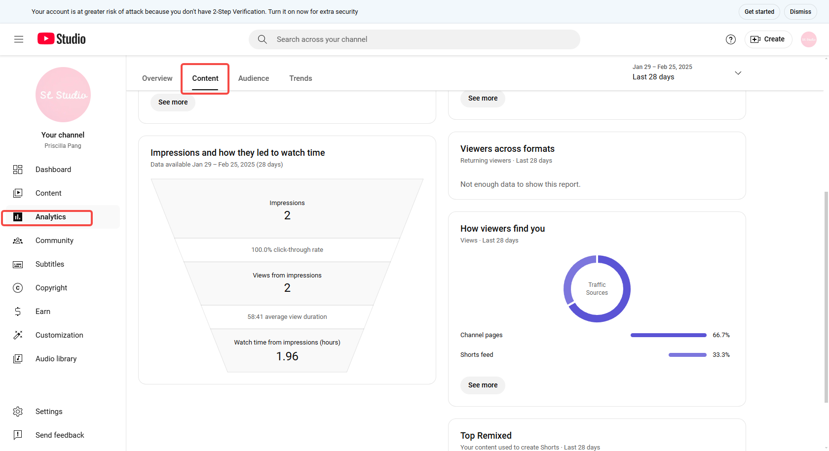Switch to the Audience tab
The width and height of the screenshot is (829, 451).
253,78
